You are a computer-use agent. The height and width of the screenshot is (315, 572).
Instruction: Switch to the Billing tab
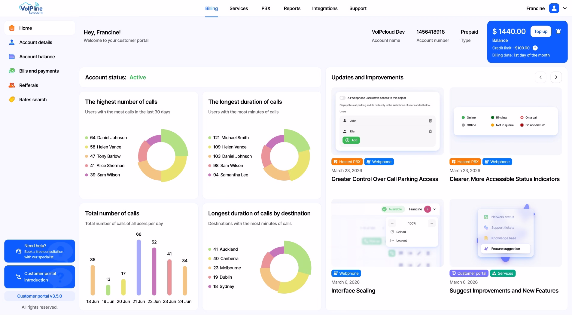coord(211,8)
